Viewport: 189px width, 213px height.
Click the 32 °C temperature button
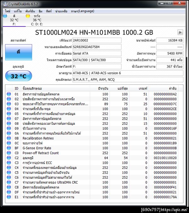[19, 76]
